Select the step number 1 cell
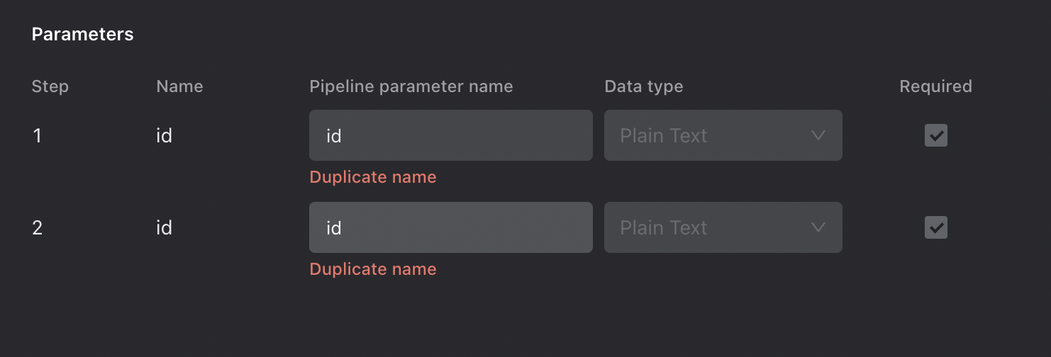 37,135
